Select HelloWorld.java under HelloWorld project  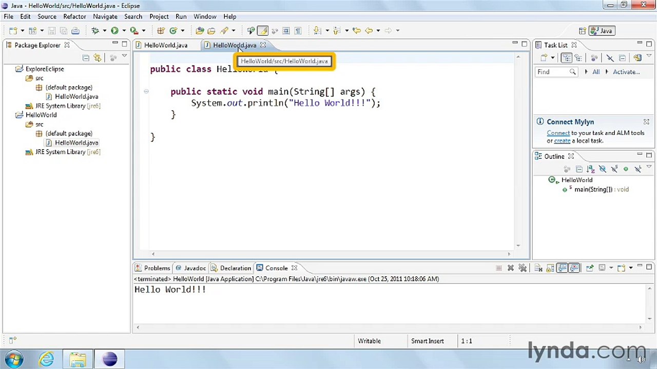(76, 142)
